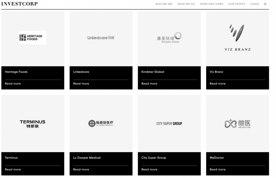Click the Viz Branz logo thumbnail
The height and width of the screenshot is (178, 276).
click(237, 38)
